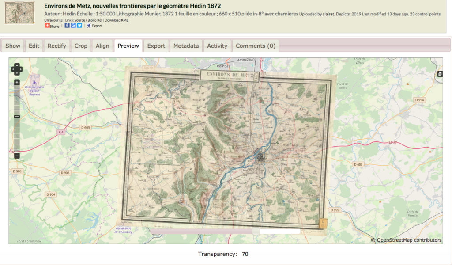Pan the map down with the arrow control

click(x=17, y=73)
